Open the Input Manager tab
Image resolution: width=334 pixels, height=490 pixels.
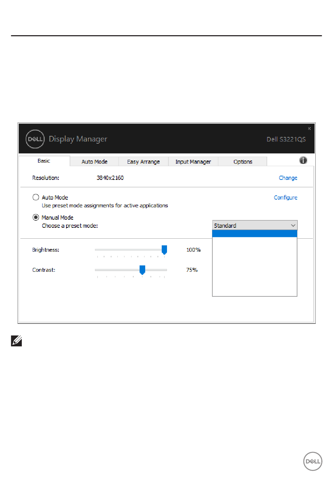[x=193, y=162]
